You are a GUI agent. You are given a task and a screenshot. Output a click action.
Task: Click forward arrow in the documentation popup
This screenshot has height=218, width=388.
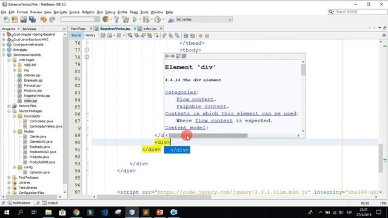(x=172, y=56)
